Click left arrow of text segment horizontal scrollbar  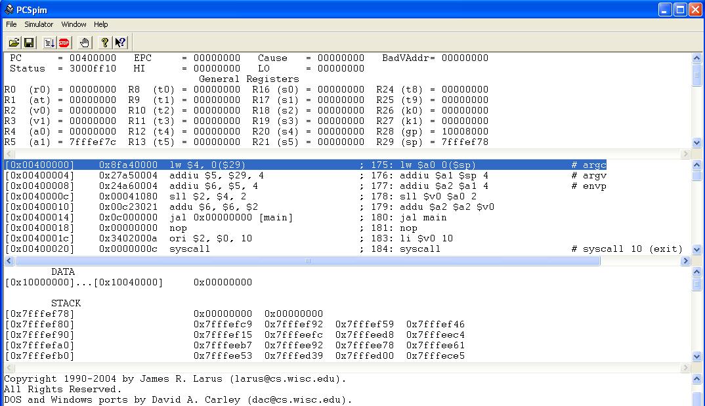[x=9, y=261]
